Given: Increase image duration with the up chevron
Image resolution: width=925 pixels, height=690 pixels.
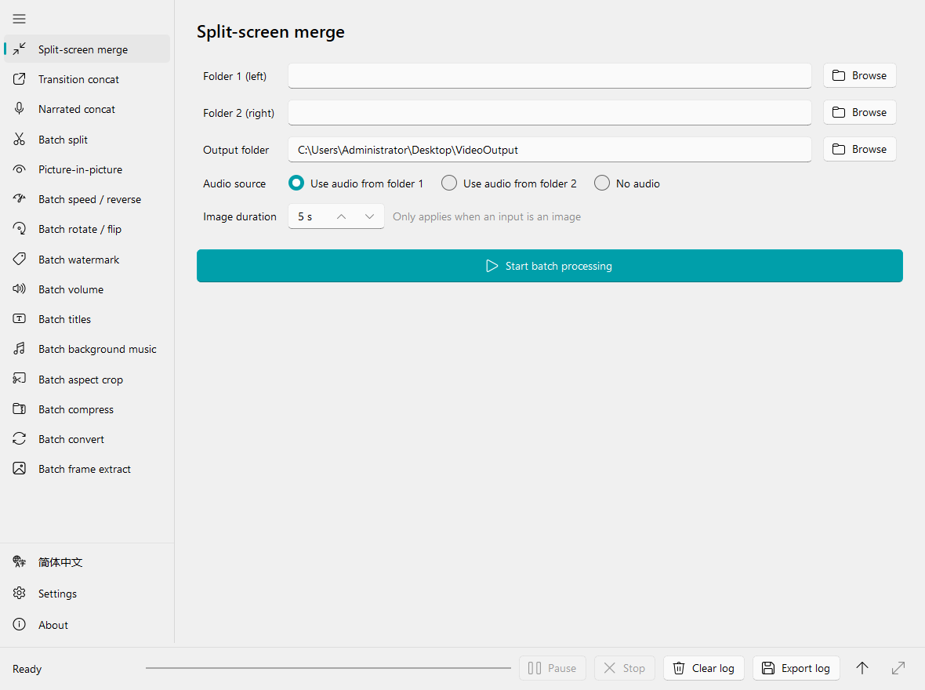Looking at the screenshot, I should click(x=341, y=216).
